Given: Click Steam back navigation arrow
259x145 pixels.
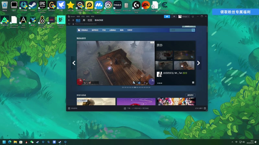Looking at the screenshot, I should [69, 20].
